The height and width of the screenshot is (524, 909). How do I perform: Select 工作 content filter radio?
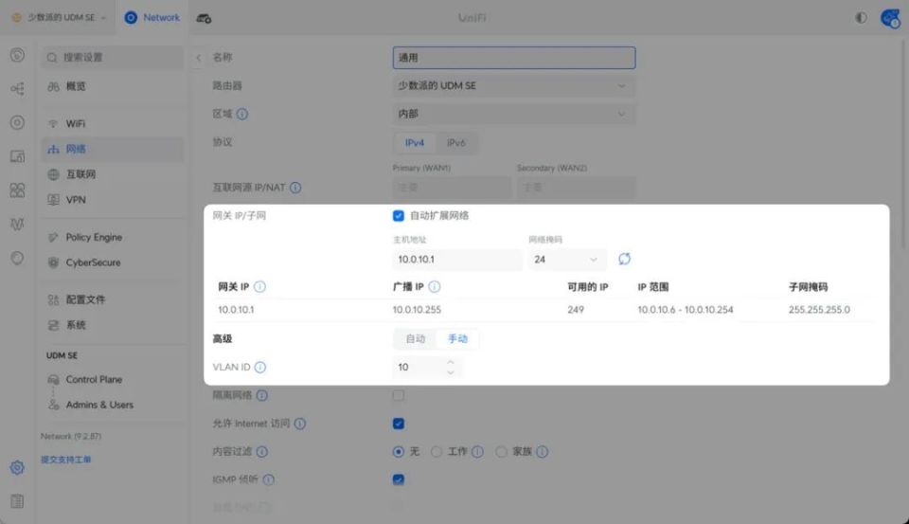437,451
